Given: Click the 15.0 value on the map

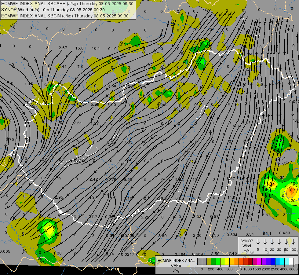Looking at the screenshot, I should coord(79,48).
